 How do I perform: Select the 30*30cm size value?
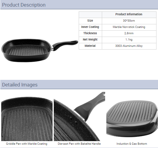pos(129,21)
